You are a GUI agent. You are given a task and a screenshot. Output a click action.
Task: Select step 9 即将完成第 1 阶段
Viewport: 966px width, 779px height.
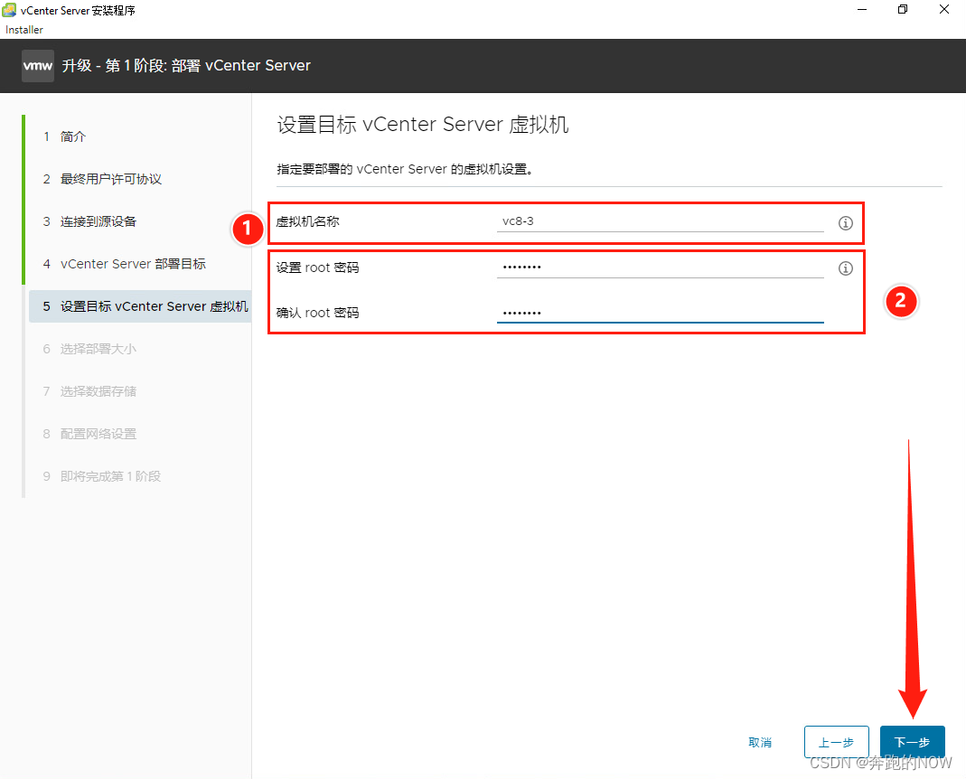click(101, 476)
